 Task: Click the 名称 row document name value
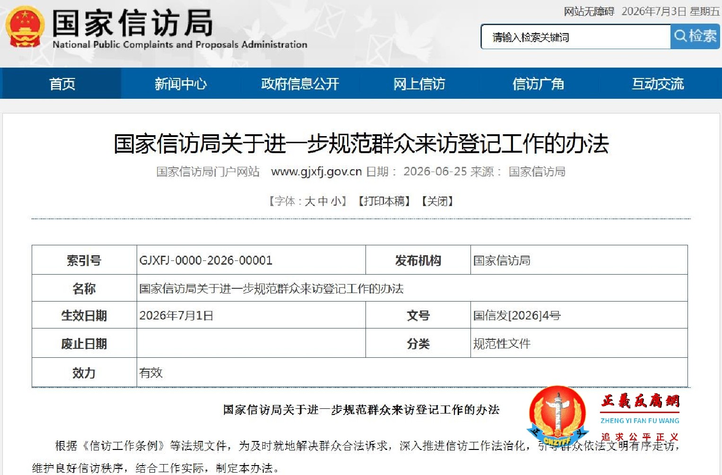pyautogui.click(x=271, y=288)
